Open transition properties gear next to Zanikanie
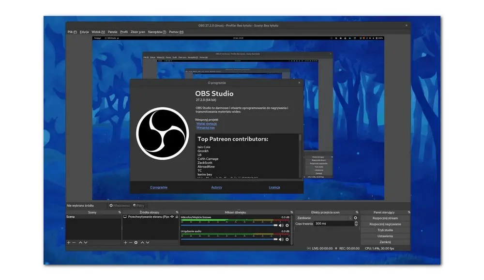484x280 pixels. (x=356, y=218)
